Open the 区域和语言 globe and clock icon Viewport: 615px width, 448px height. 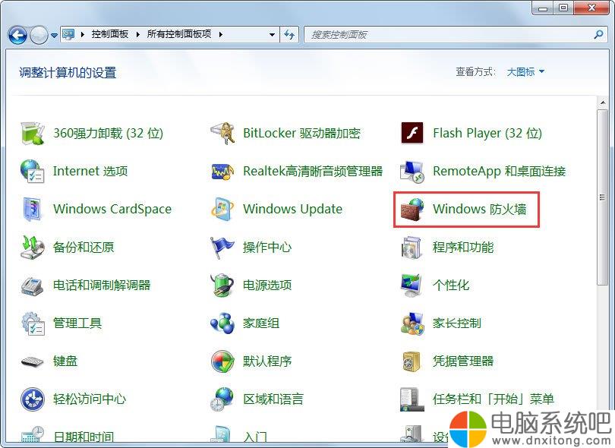222,399
